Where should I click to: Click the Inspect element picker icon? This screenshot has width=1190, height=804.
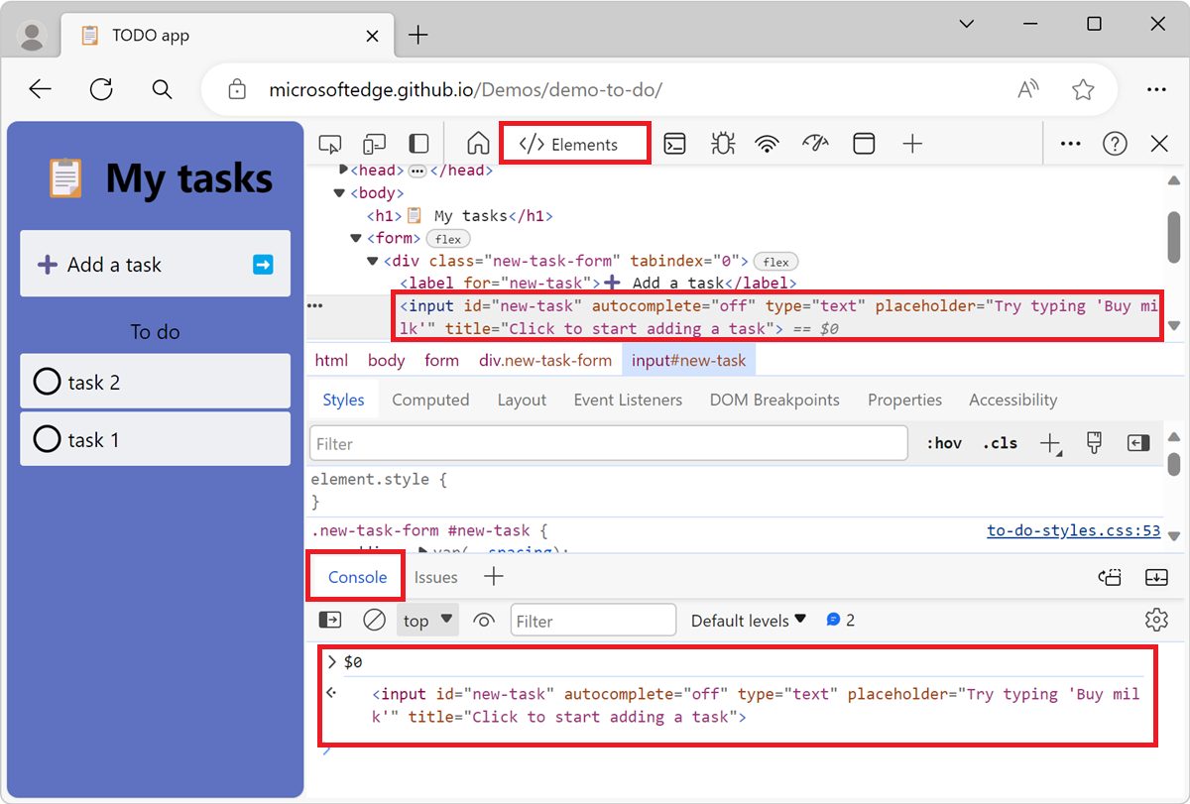click(x=329, y=144)
